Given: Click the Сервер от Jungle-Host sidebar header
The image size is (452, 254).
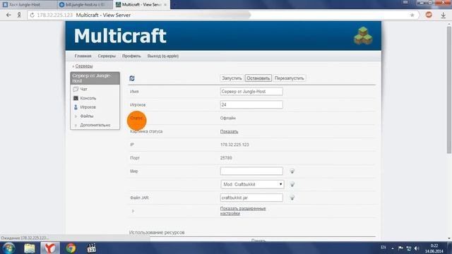Looking at the screenshot, I should [x=95, y=78].
